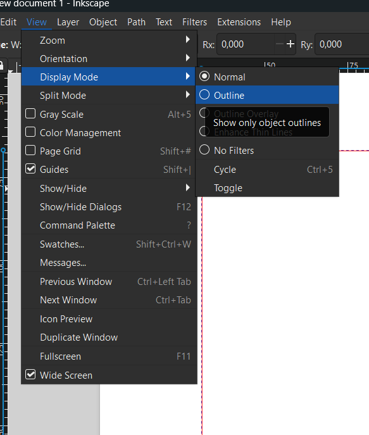Uncheck the Guides option
Image resolution: width=369 pixels, height=435 pixels.
(x=30, y=168)
